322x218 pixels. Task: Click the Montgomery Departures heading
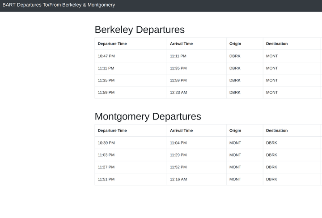[x=148, y=116]
